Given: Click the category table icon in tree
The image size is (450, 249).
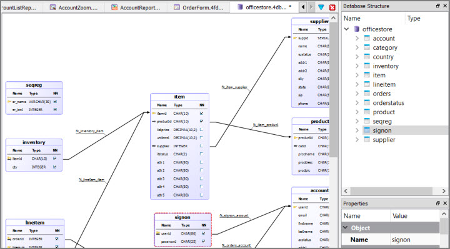Looking at the screenshot, I should pyautogui.click(x=367, y=47).
